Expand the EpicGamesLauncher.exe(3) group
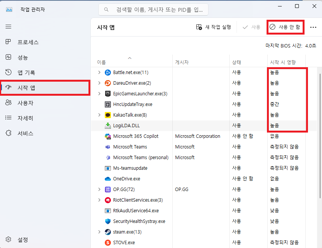 [x=99, y=94]
